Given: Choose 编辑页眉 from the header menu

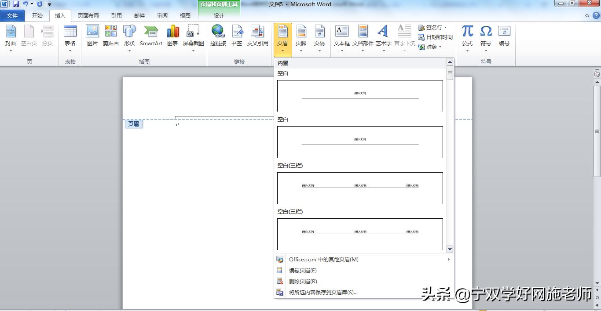Looking at the screenshot, I should point(302,270).
